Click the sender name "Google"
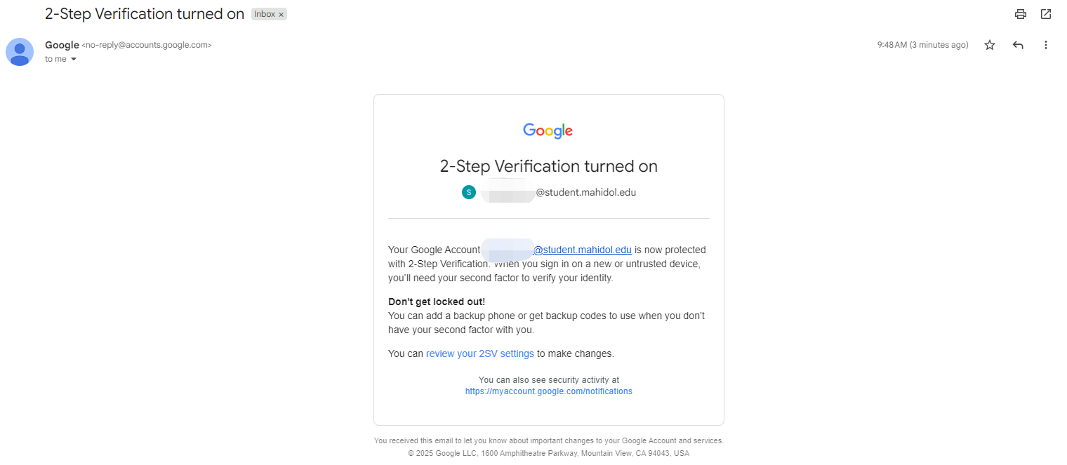Viewport: 1067px width, 465px height. tap(62, 45)
